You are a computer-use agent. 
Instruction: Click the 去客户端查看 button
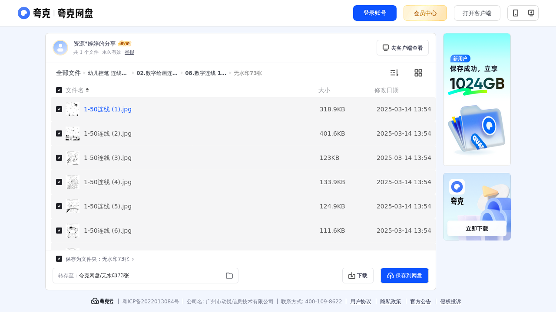click(403, 48)
